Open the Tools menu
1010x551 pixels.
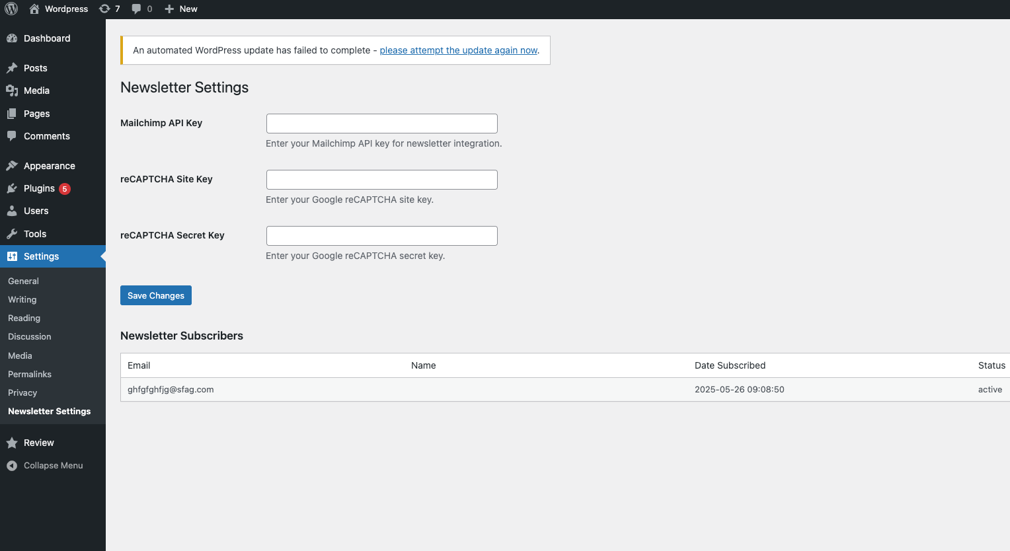35,234
